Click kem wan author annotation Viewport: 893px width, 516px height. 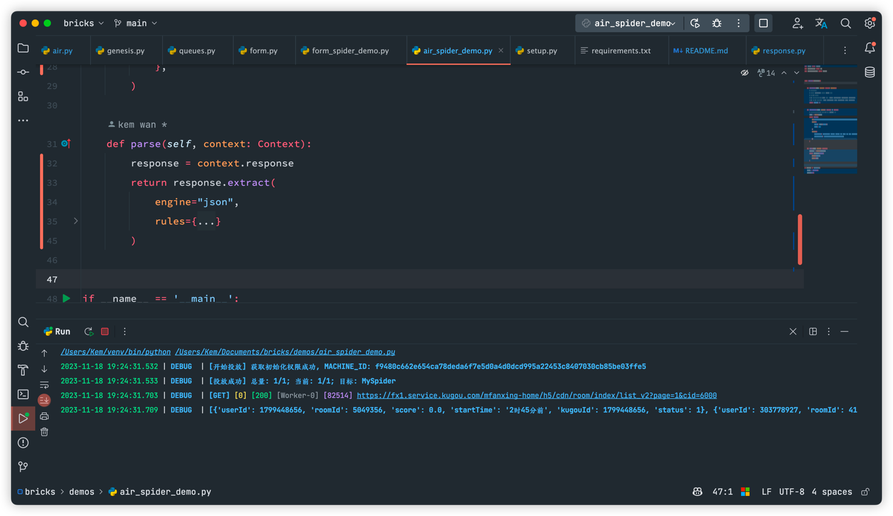coord(137,125)
